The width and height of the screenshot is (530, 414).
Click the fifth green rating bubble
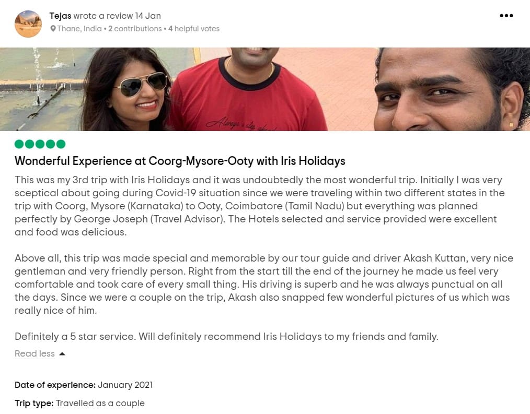(61, 144)
